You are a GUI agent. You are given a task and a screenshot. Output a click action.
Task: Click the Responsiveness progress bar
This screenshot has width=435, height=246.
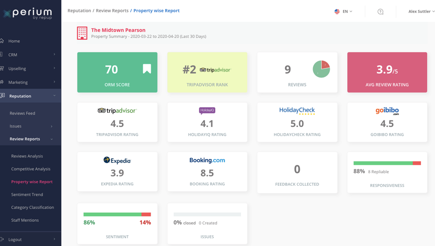387,163
